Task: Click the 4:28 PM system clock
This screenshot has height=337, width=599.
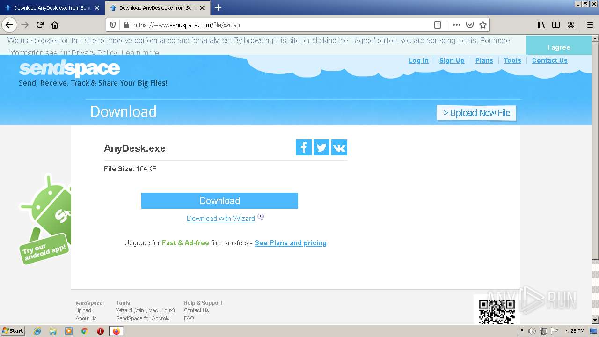Action: 575,331
